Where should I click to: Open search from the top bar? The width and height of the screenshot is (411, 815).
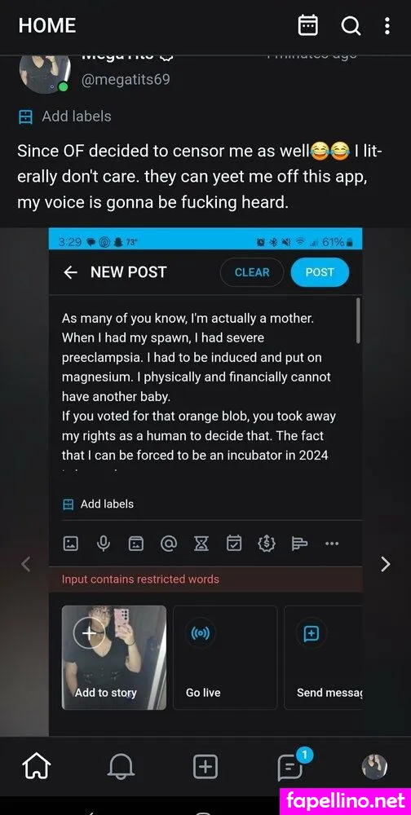[351, 25]
